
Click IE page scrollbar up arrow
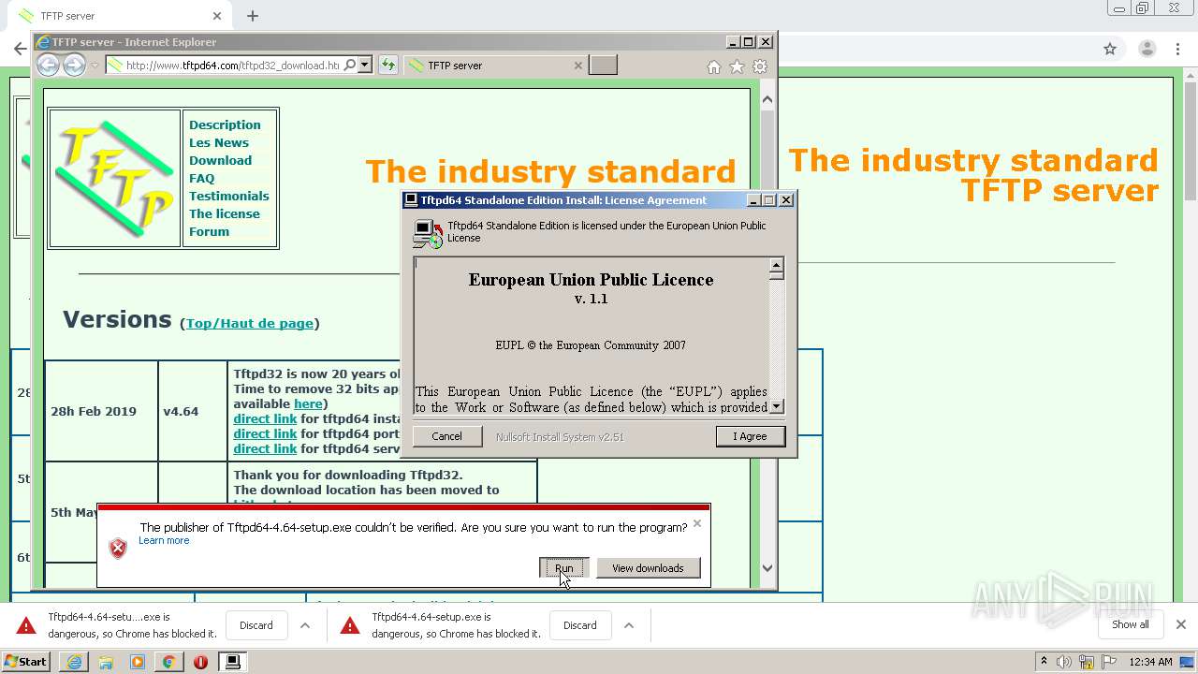pos(767,99)
